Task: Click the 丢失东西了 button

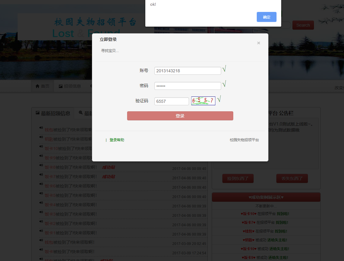Action: click(292, 178)
